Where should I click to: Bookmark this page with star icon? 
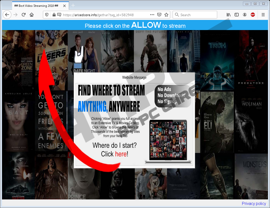tap(166, 15)
